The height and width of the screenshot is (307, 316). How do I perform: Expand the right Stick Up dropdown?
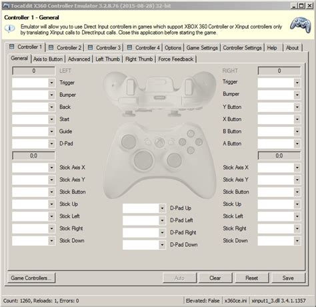click(297, 204)
